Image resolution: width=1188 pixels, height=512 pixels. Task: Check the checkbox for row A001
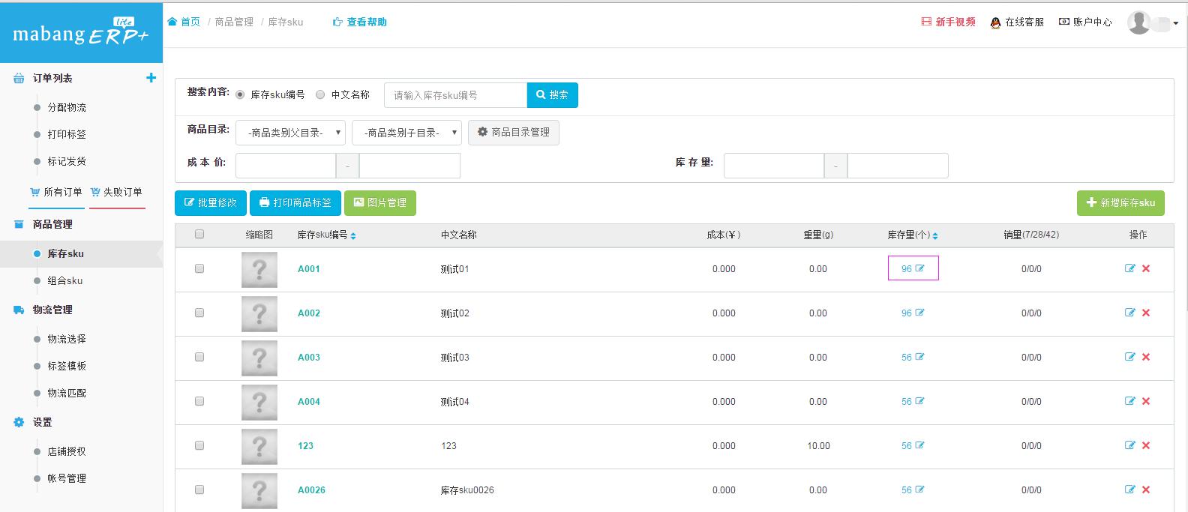[199, 268]
